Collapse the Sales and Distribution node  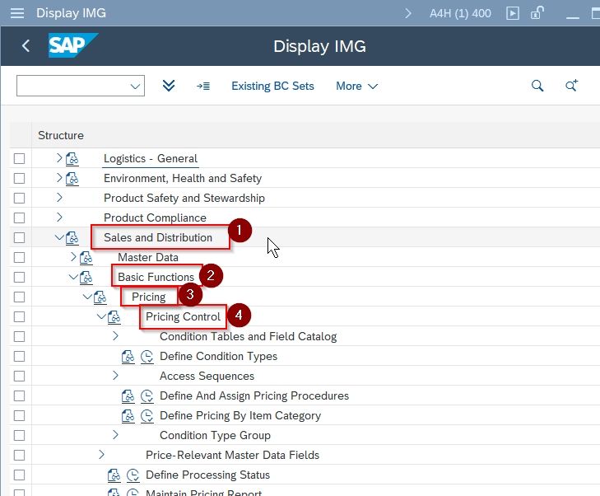point(59,237)
